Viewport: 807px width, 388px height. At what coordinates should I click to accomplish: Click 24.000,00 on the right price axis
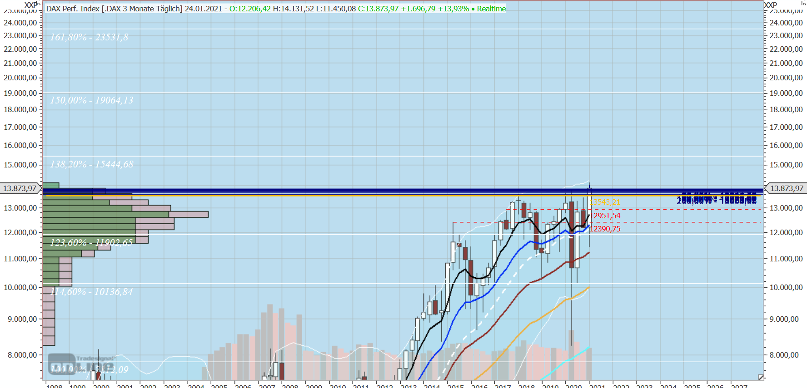click(x=786, y=23)
